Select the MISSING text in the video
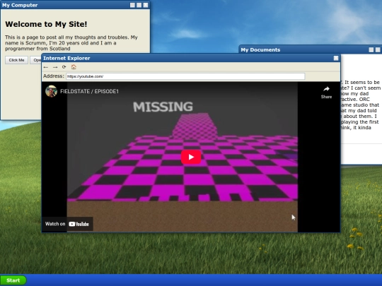The height and width of the screenshot is (286, 382). (163, 107)
